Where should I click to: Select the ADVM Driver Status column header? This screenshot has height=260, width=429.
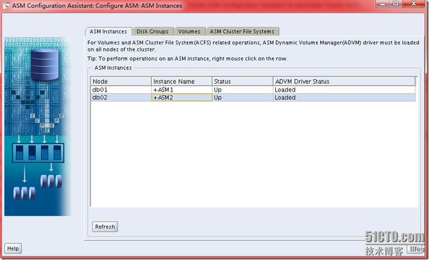point(344,81)
